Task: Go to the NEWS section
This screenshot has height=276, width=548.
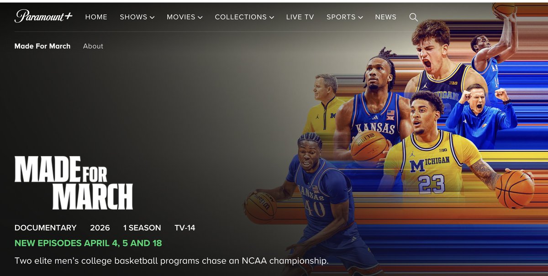Action: click(386, 17)
